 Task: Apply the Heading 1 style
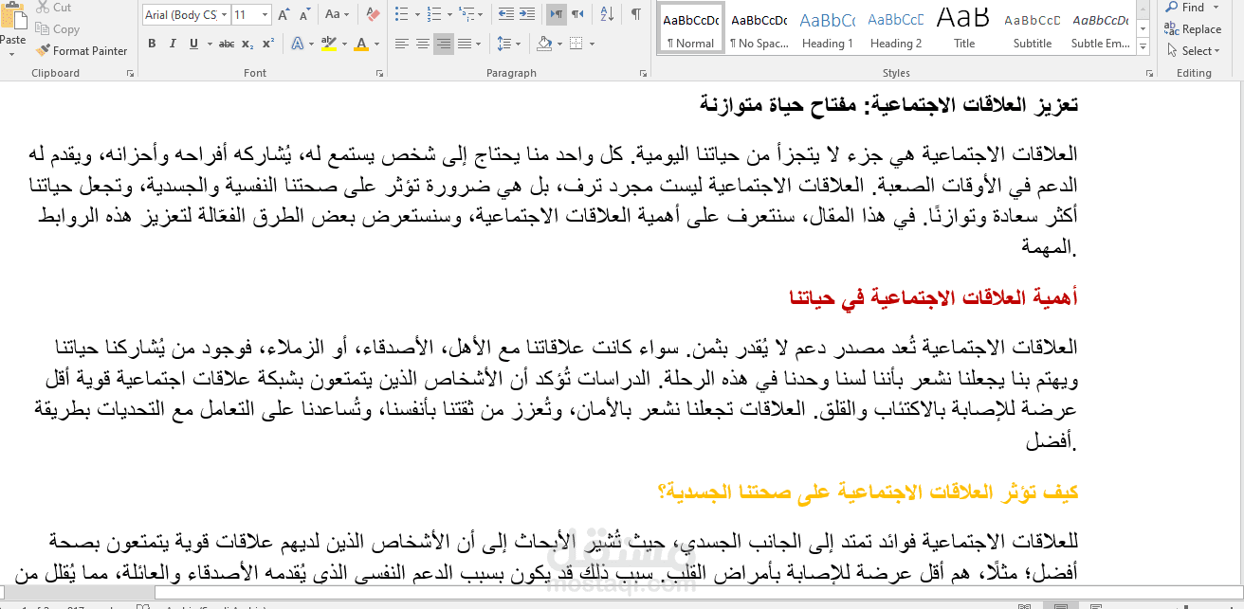pos(827,28)
